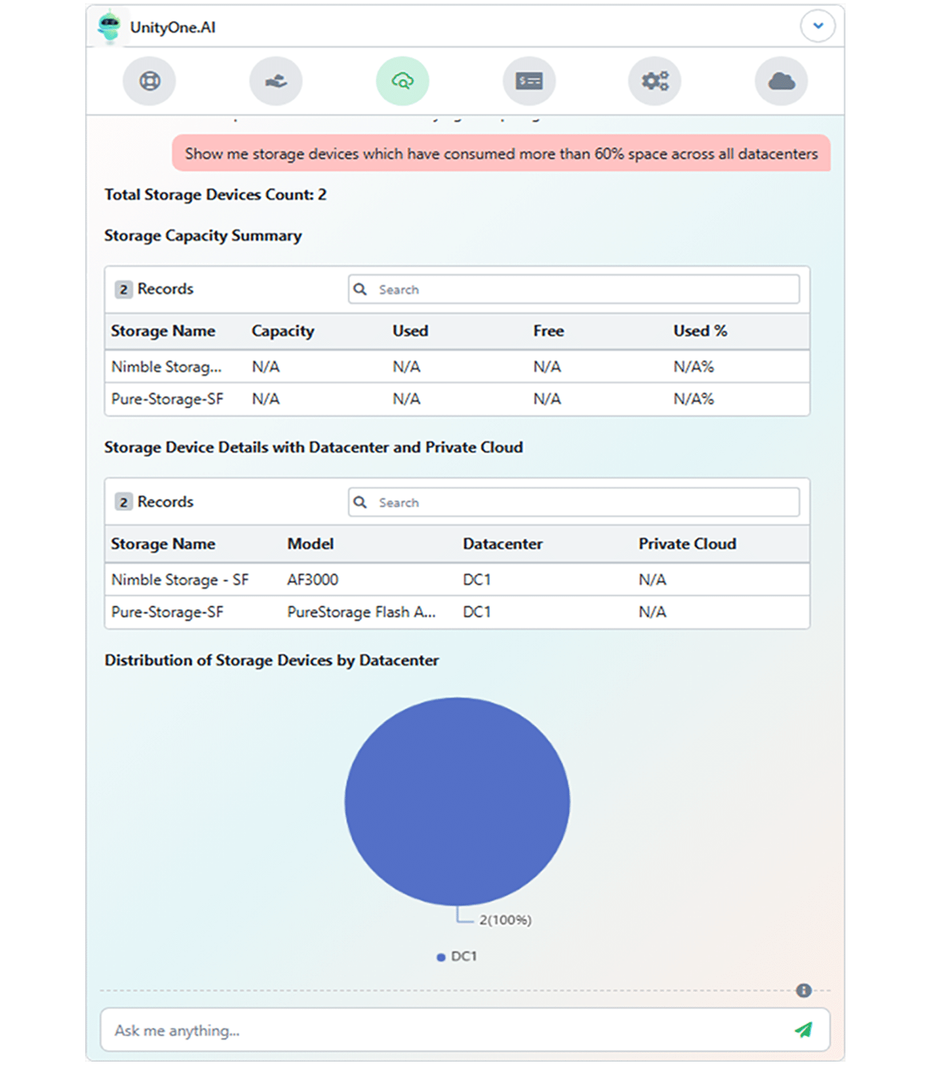Image resolution: width=932 pixels, height=1065 pixels.
Task: Click the info icon above chat input
Action: click(804, 990)
